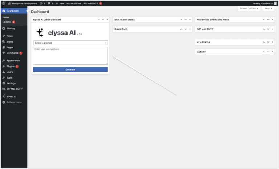This screenshot has width=279, height=169.
Task: Move WordPress Events and News widget up
Action: [264, 20]
